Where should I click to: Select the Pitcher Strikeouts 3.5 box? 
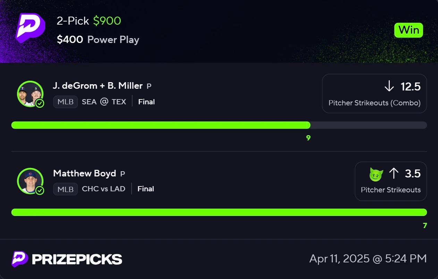(x=391, y=181)
